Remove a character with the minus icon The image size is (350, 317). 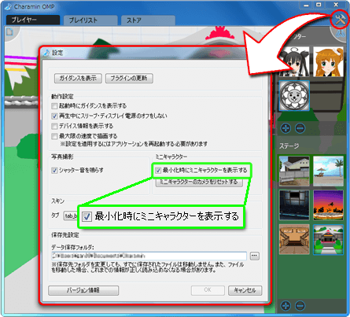[x=300, y=128]
